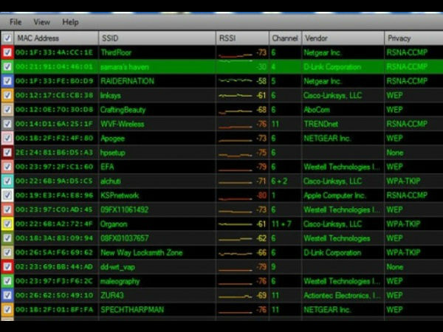
Task: Select the EFA SSID entry
Action: pos(107,167)
